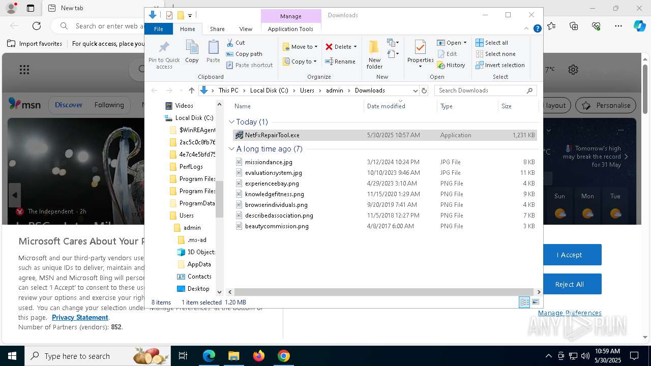Click the Edit command in ribbon
Screen dimensions: 651x366
tap(447, 54)
